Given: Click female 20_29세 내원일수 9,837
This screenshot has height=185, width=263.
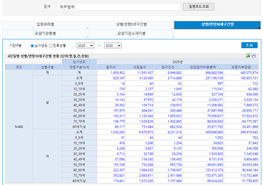Looking at the screenshot, I should pyautogui.click(x=149, y=148).
